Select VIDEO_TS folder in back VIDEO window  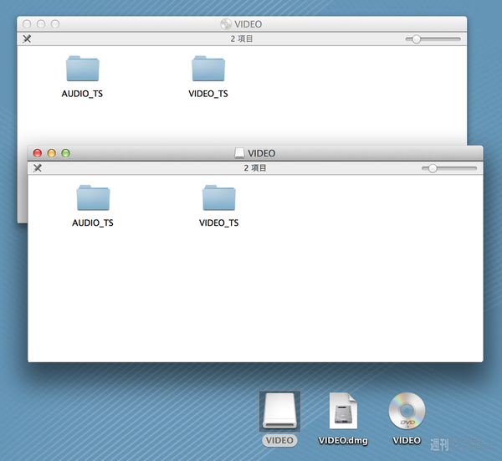pyautogui.click(x=208, y=69)
